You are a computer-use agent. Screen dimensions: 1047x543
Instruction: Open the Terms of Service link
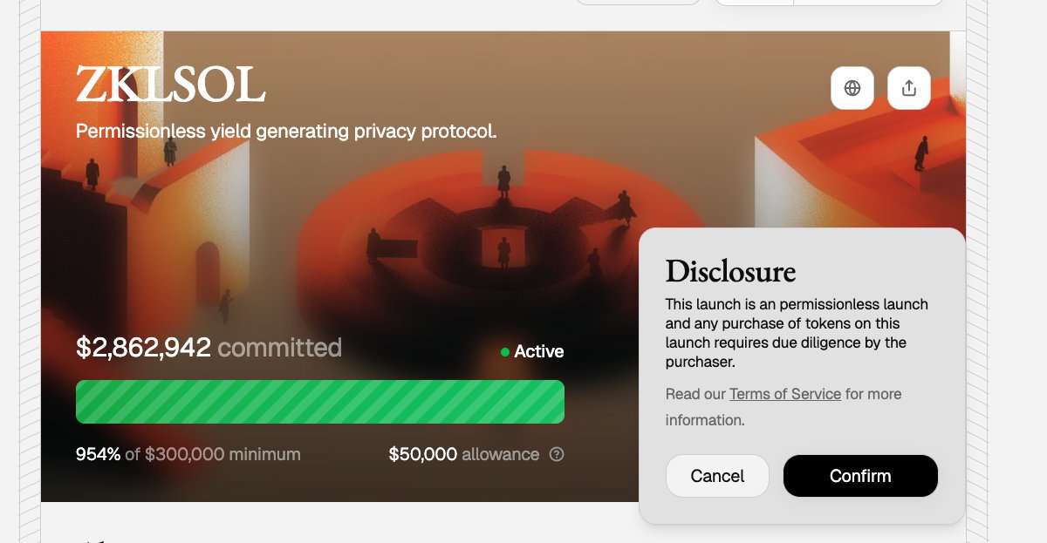[x=785, y=394]
